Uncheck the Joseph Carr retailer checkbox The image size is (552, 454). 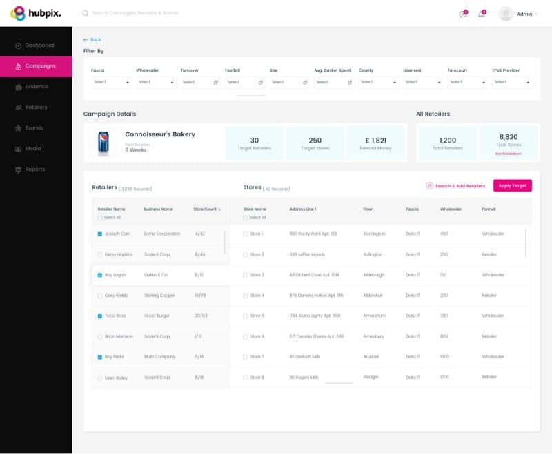point(99,234)
